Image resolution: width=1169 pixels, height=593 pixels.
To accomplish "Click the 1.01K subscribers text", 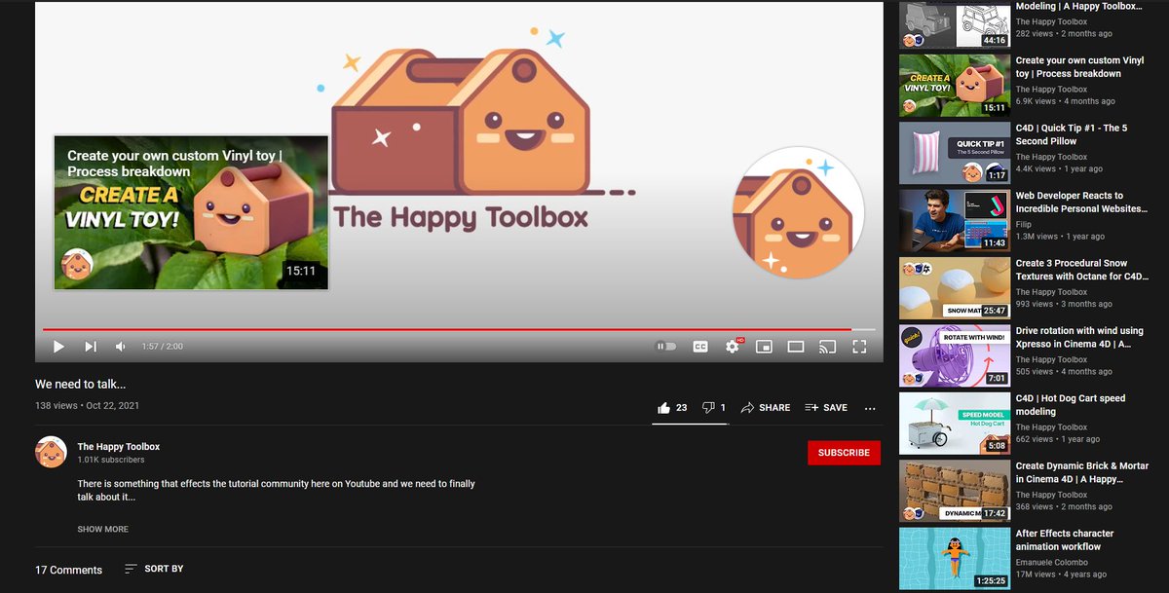I will (x=111, y=460).
